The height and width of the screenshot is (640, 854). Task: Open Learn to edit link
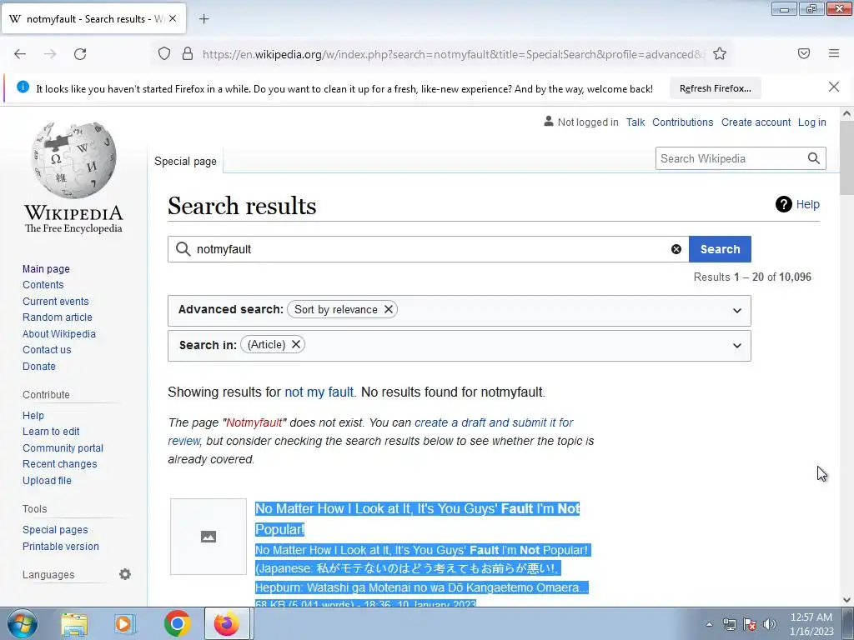point(51,432)
